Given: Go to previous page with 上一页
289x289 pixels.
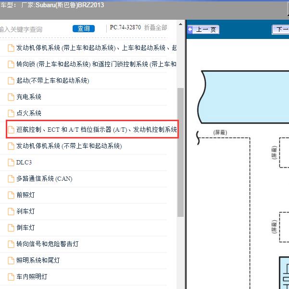Looking at the screenshot, I should pyautogui.click(x=203, y=29).
